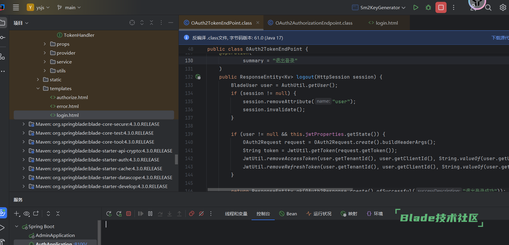The height and width of the screenshot is (245, 509).
Task: Pause the program in the debugger toolbar
Action: tap(150, 214)
